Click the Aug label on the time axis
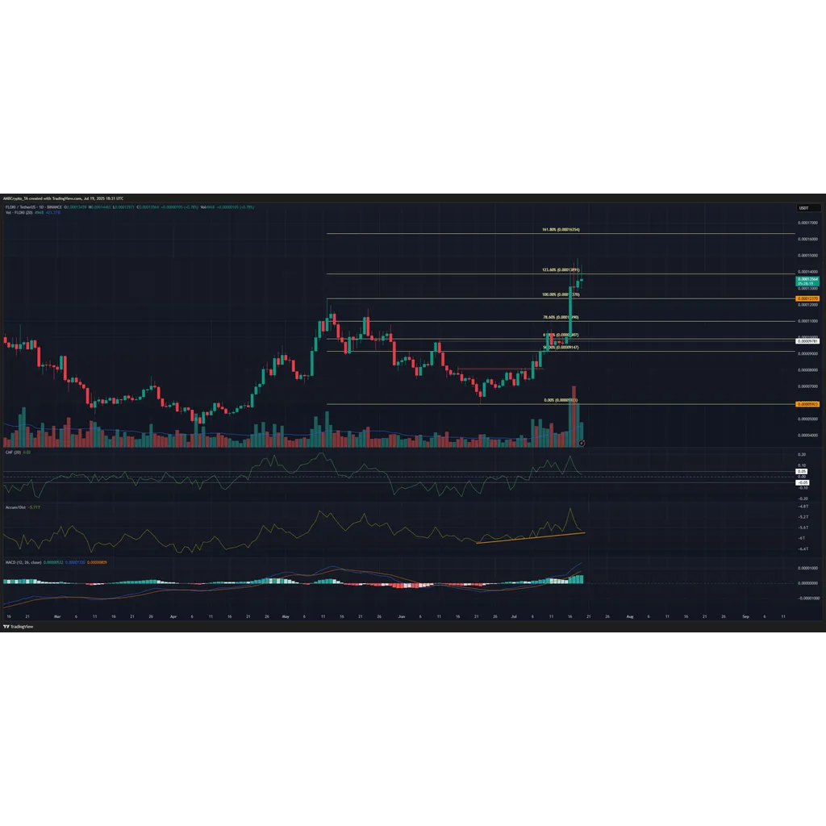 point(629,616)
